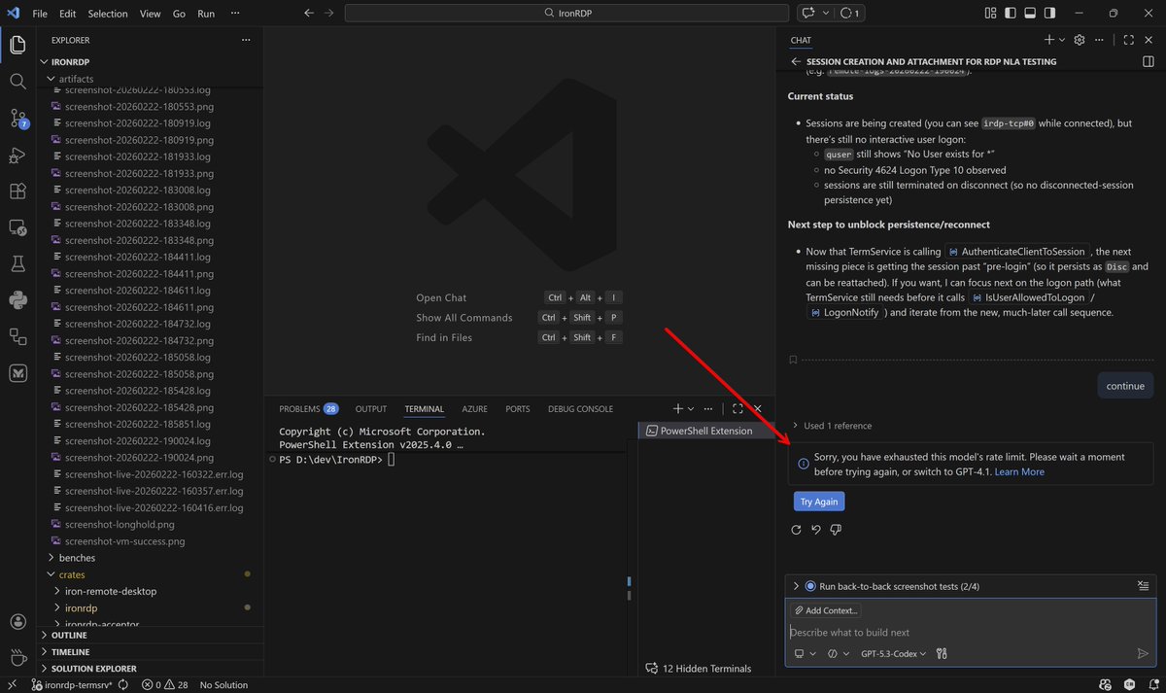Open the Explorer view in activity bar

tap(17, 45)
